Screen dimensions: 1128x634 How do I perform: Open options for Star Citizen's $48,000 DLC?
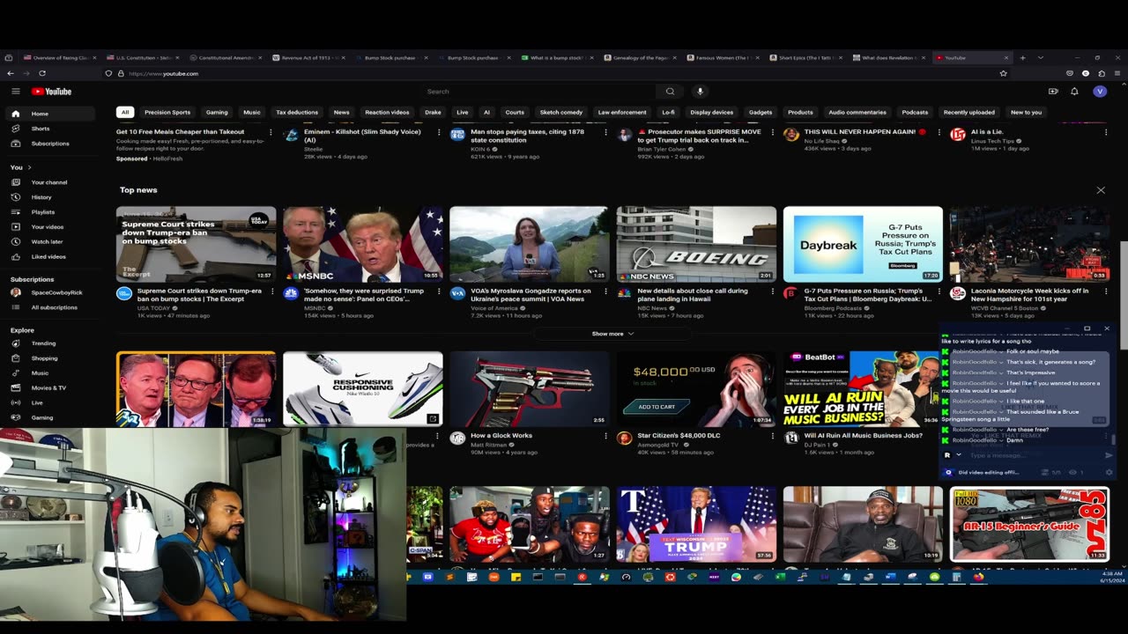772,437
